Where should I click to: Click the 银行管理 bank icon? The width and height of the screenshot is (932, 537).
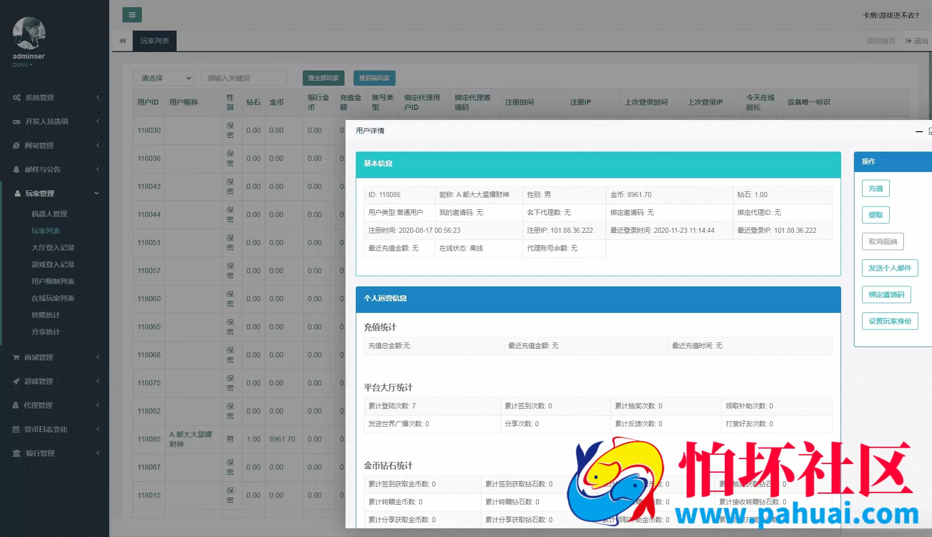click(16, 453)
